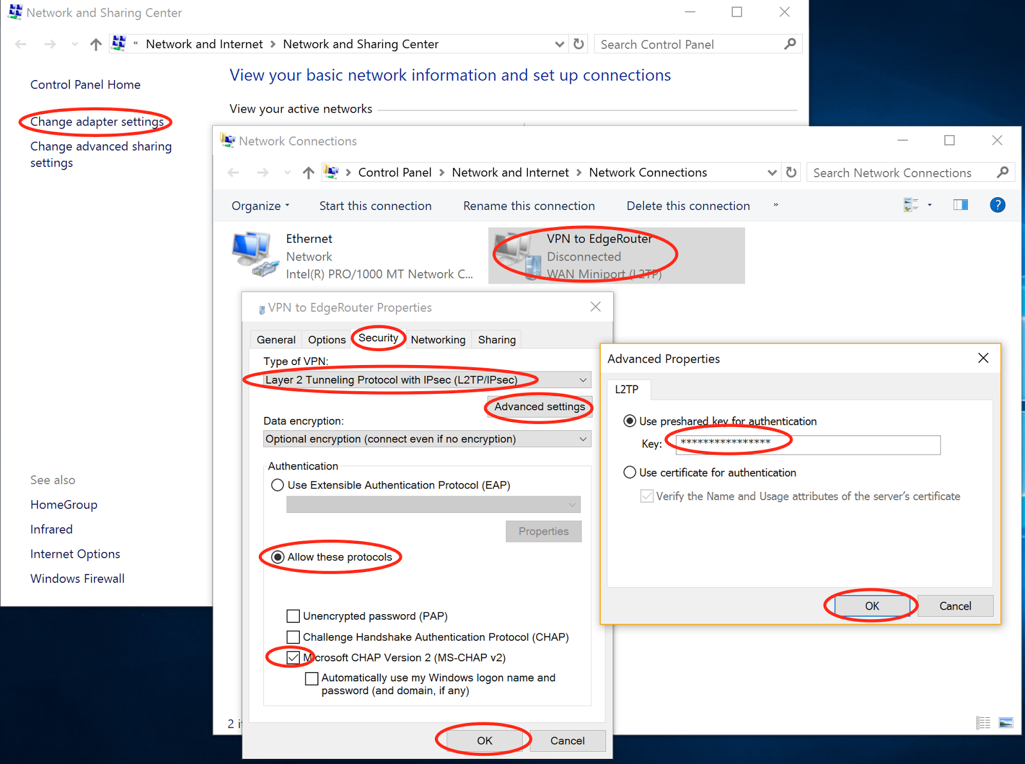Close the VPN to EdgeRouter Properties dialog

click(x=596, y=307)
